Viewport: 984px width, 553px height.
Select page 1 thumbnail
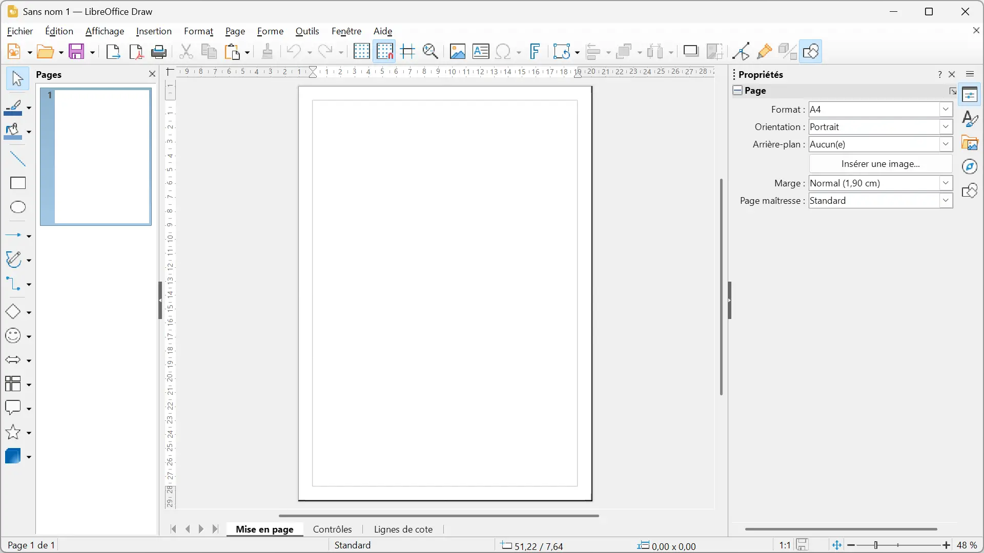coord(96,157)
